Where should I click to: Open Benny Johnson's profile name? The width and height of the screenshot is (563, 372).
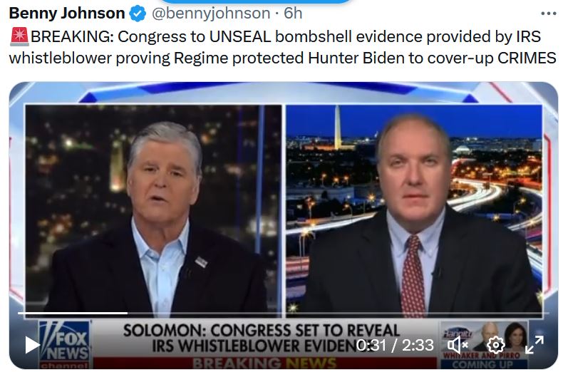(x=67, y=14)
